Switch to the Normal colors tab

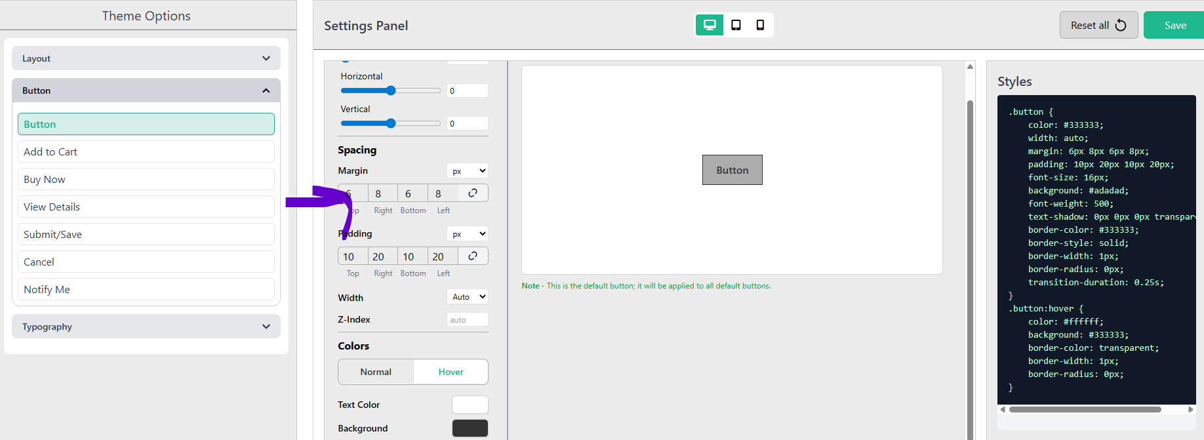(376, 372)
